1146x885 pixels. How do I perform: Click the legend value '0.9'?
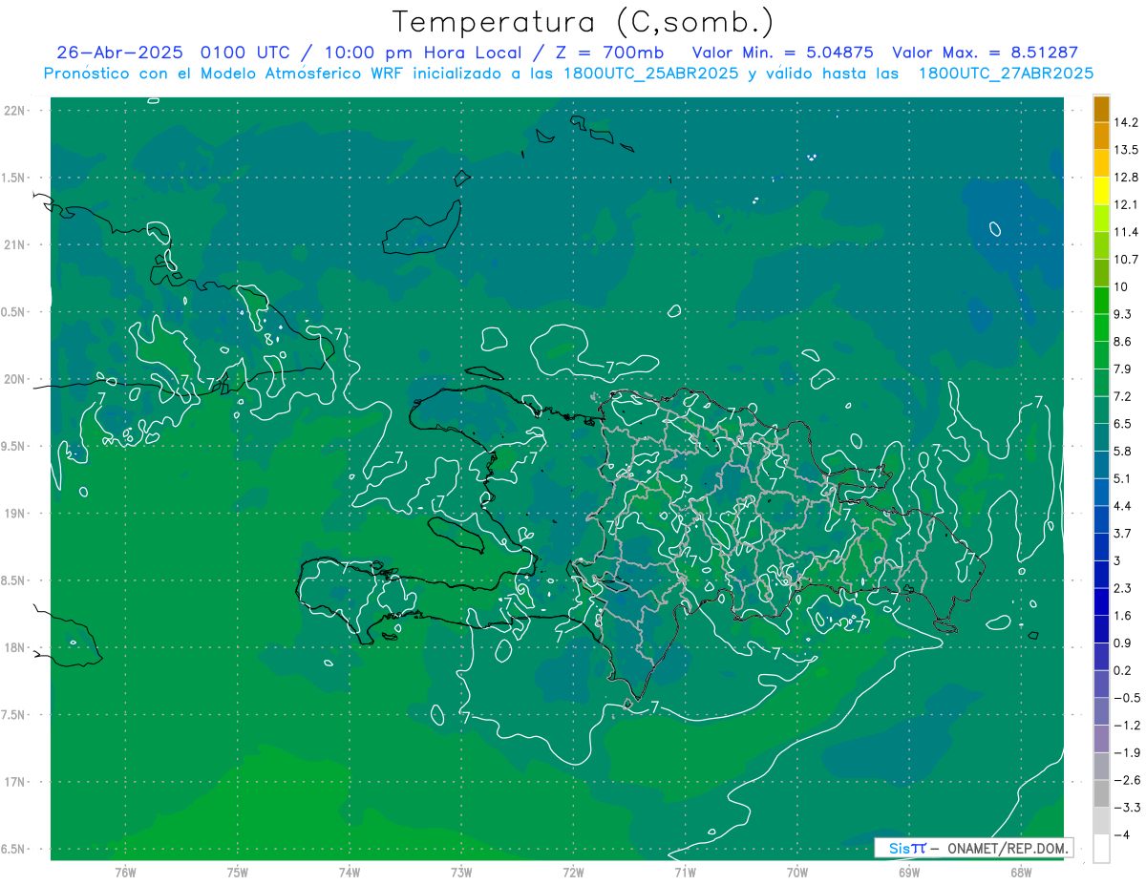(1122, 643)
